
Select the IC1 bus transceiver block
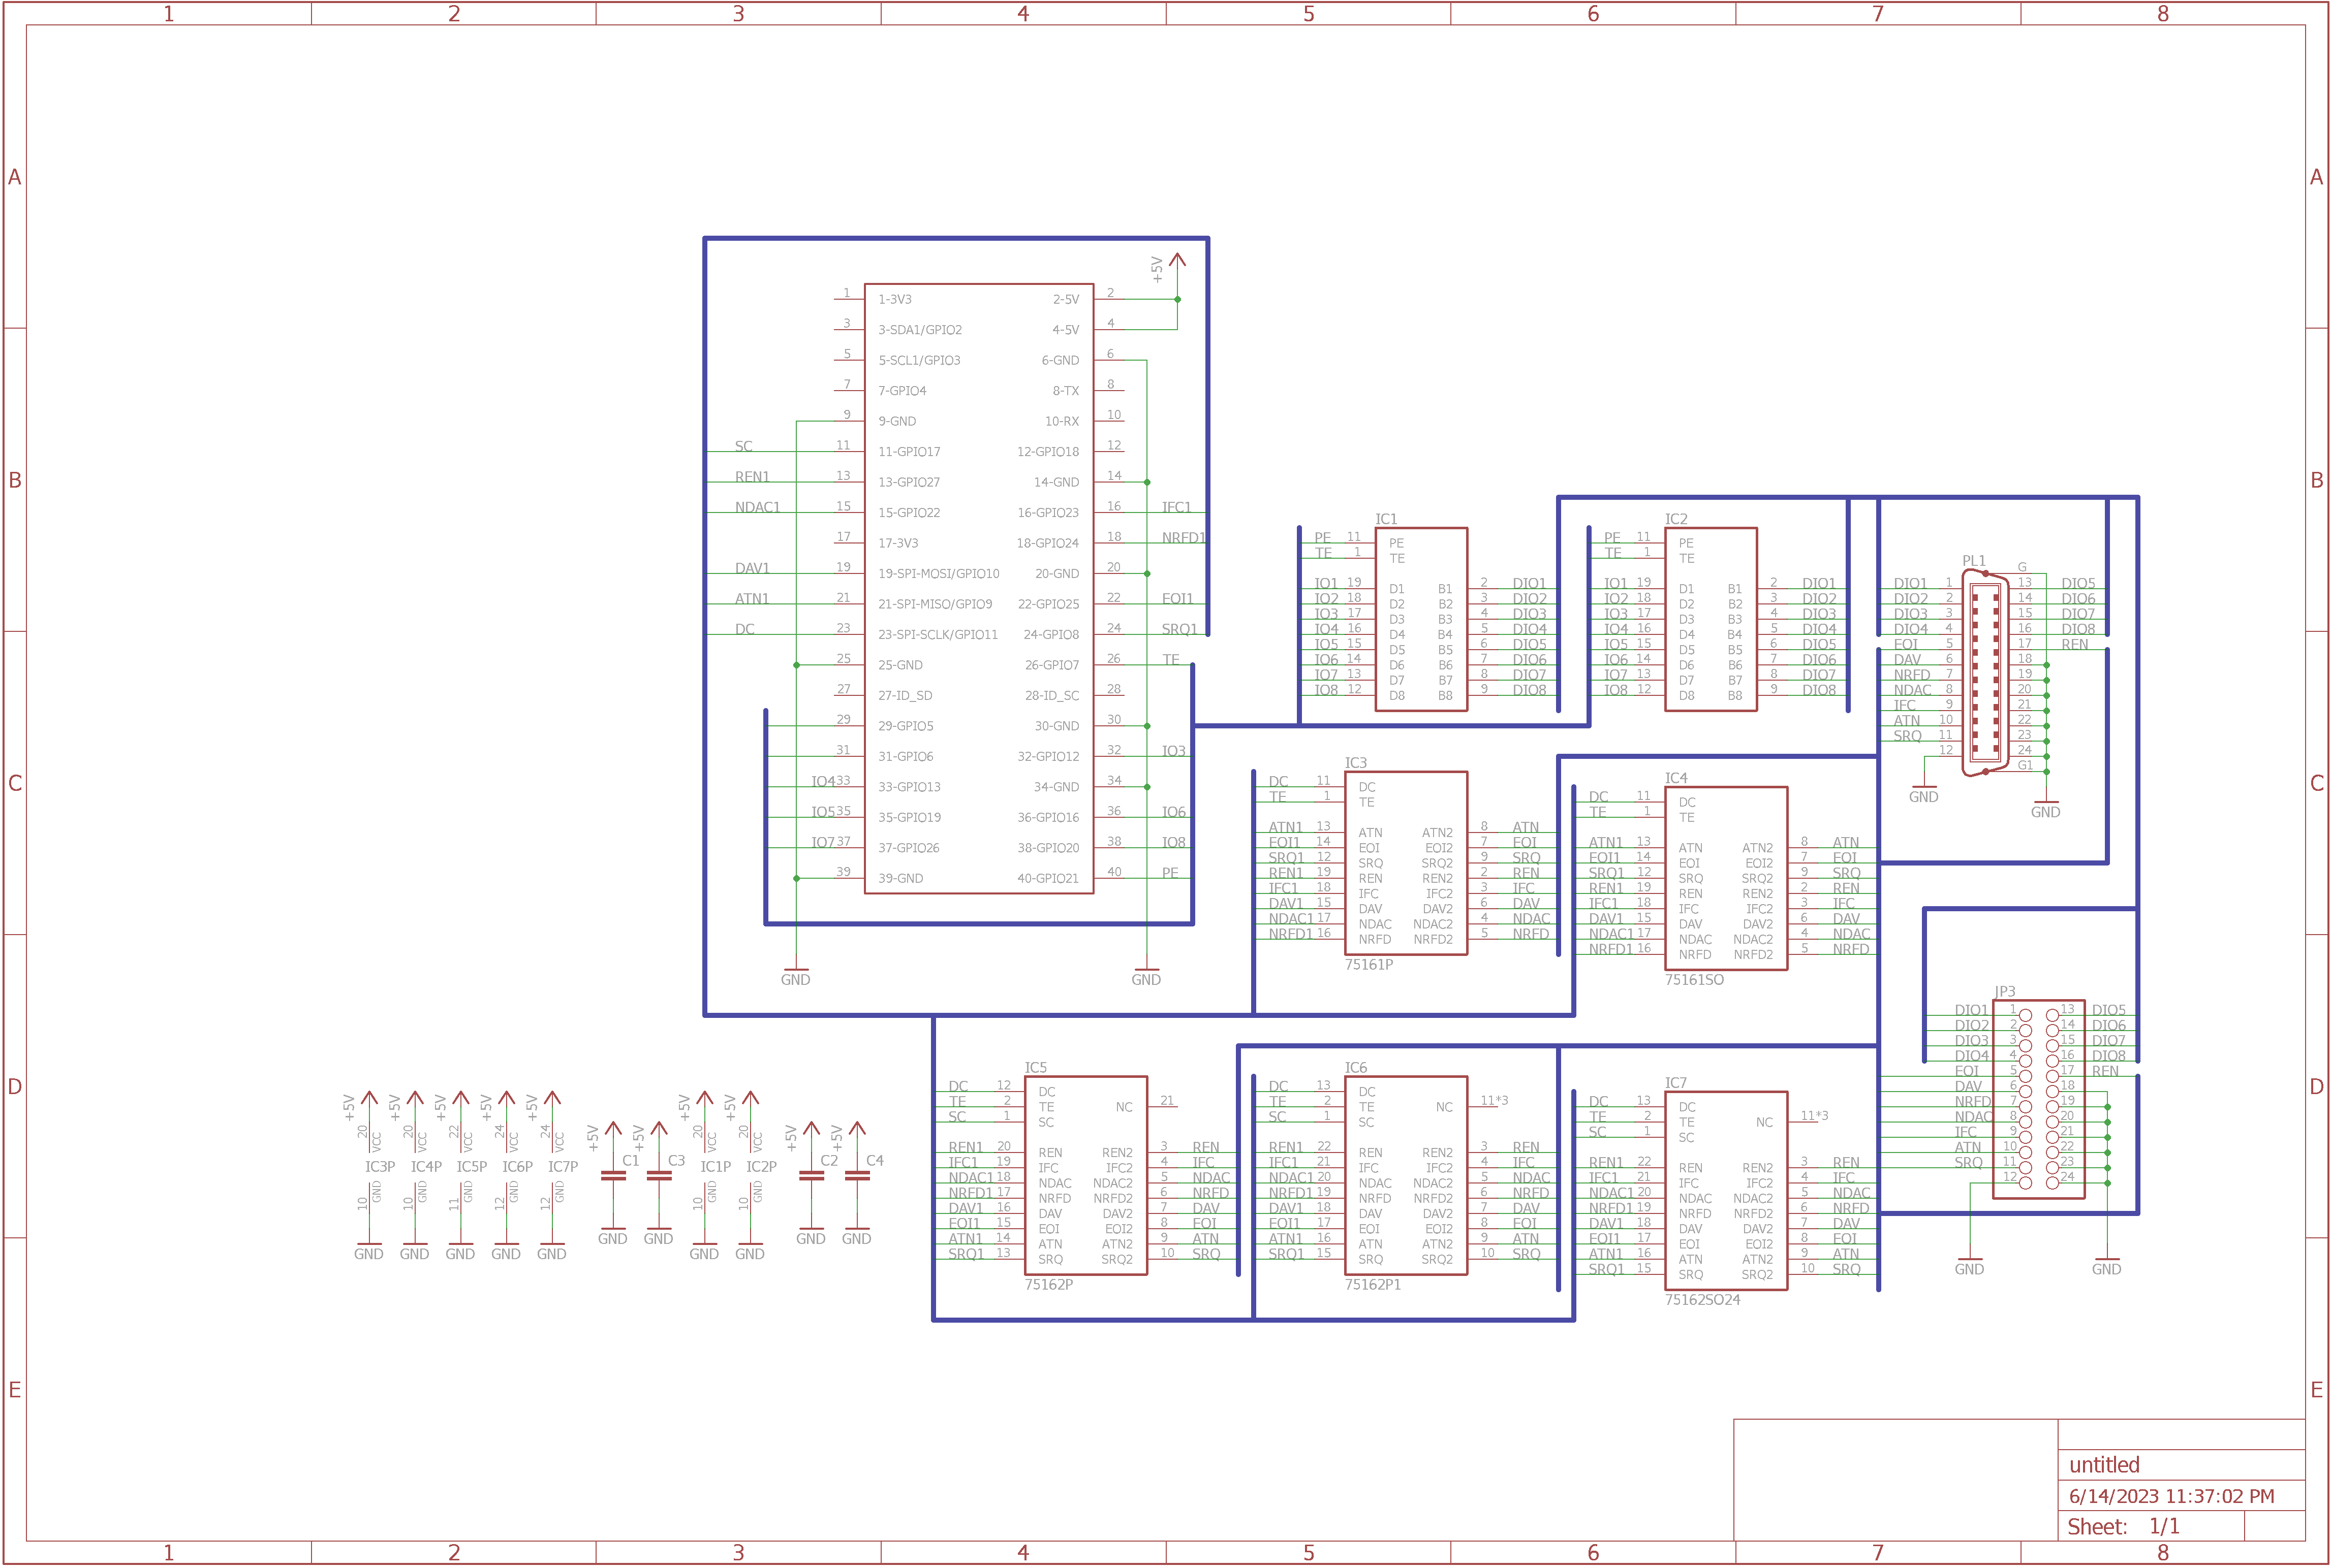(x=1421, y=620)
